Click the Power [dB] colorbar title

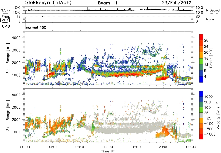coord(211,58)
